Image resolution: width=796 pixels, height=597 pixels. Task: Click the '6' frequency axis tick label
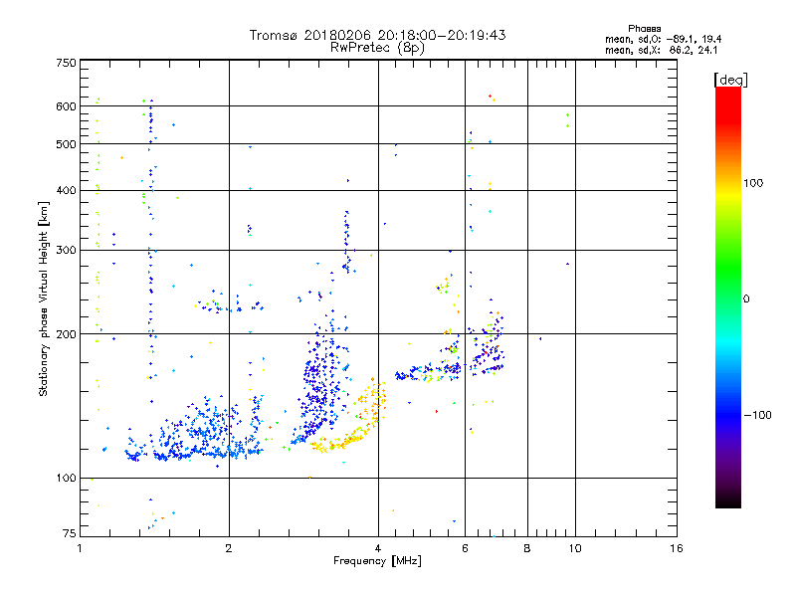click(465, 549)
